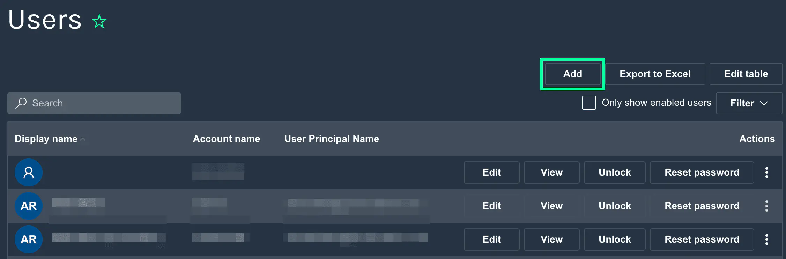The image size is (786, 259).
Task: Click the green favorite star beside Users
Action: 99,21
